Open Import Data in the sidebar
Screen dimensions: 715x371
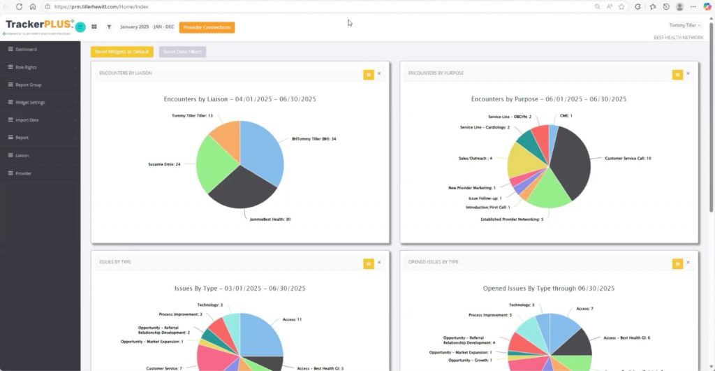coord(40,120)
